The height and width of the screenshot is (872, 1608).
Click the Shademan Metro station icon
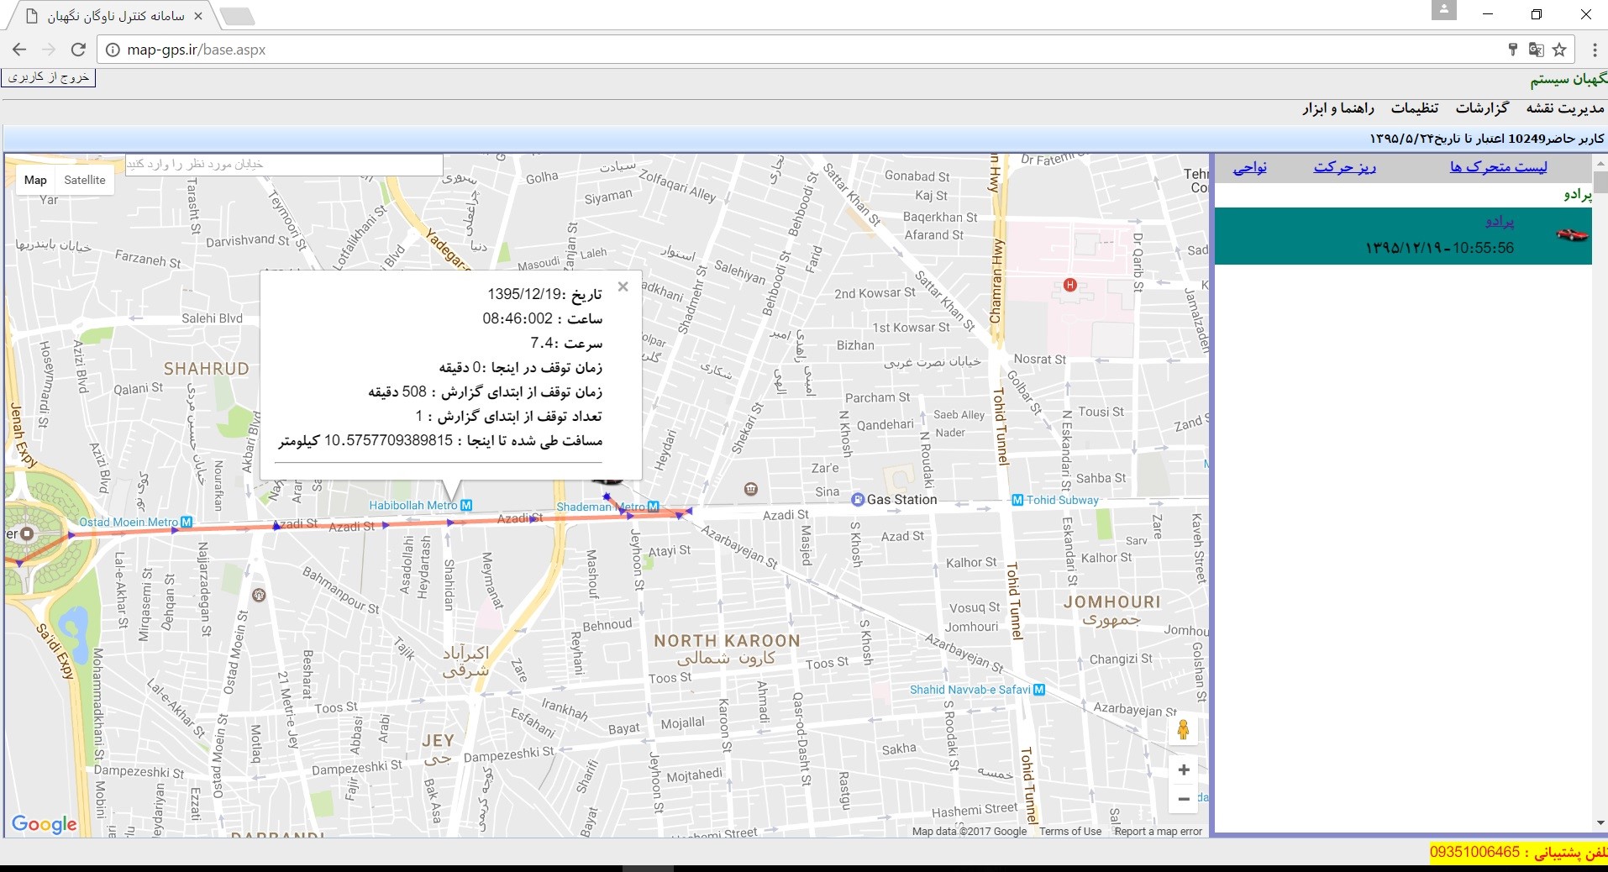pyautogui.click(x=653, y=507)
